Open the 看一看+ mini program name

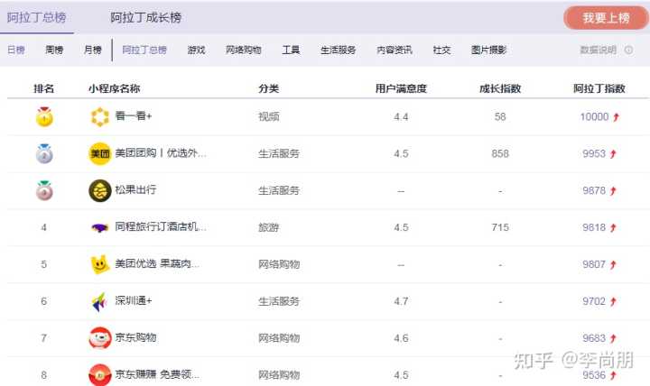(x=134, y=116)
